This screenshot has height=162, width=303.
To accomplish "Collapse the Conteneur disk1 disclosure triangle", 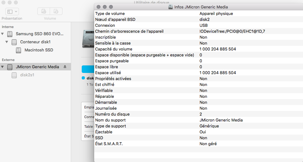I will tap(7, 42).
